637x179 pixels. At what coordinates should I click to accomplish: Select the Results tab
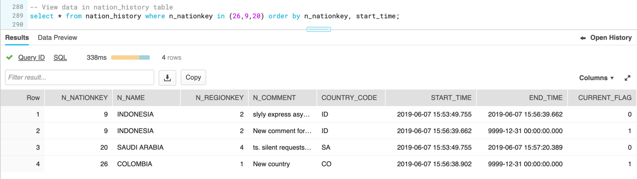[x=17, y=38]
